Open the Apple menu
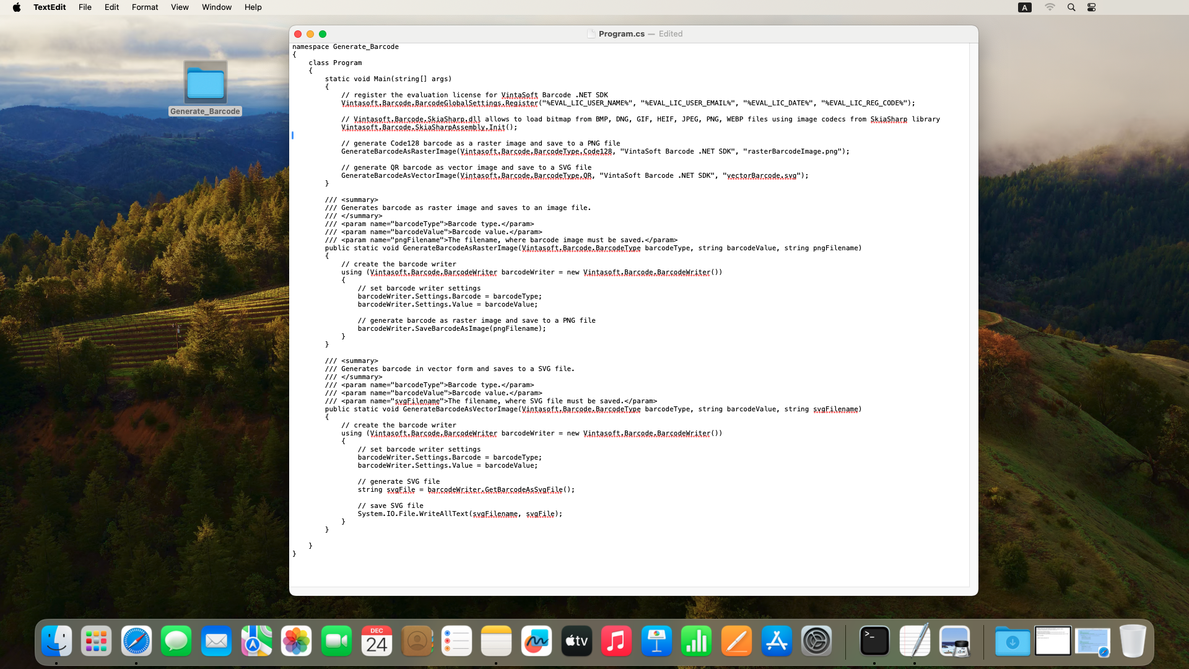 click(x=17, y=7)
